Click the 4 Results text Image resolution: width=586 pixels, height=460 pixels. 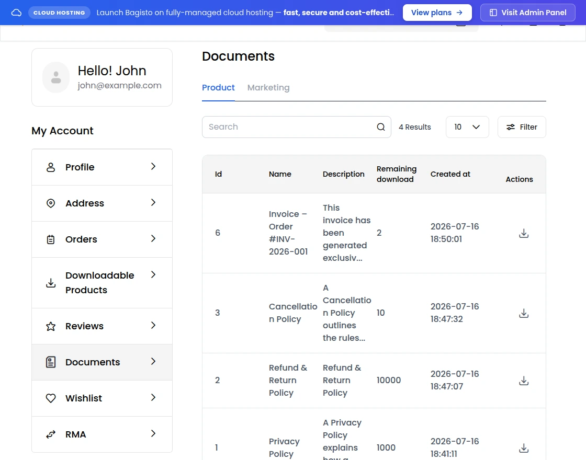pos(415,127)
